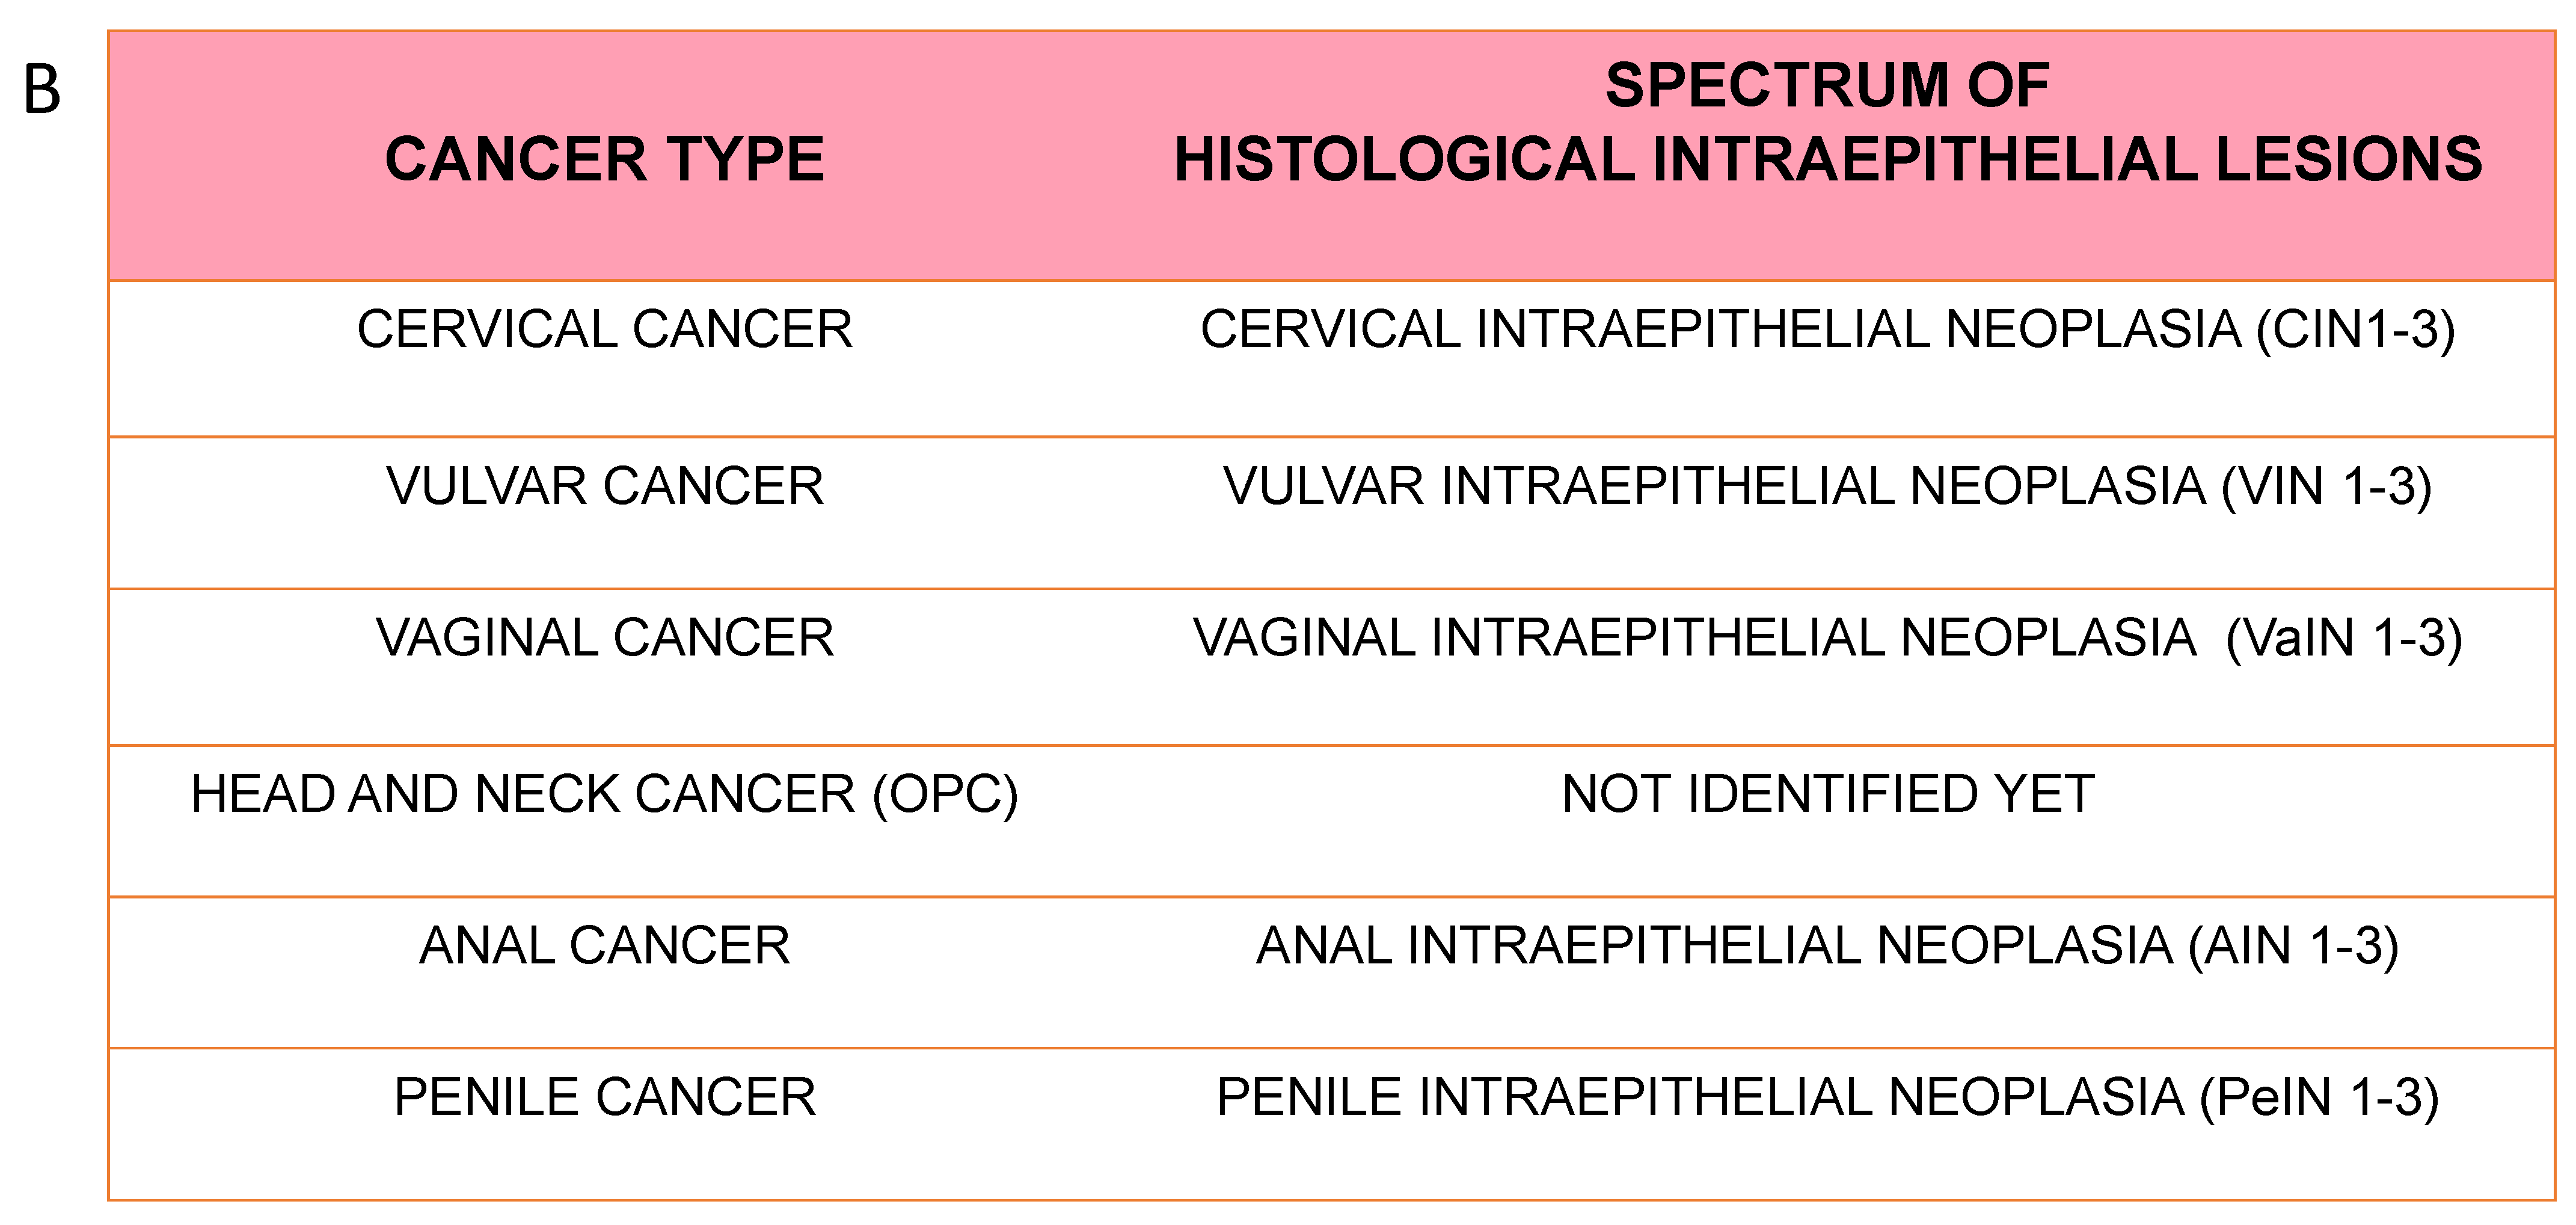2576x1225 pixels.
Task: Click VAGINAL INTRAEPITHELIAL NEOPLASIA text
Action: tap(1693, 638)
